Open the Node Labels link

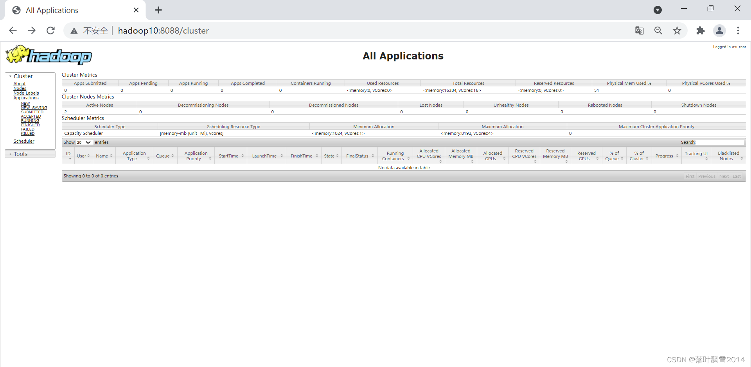click(26, 93)
